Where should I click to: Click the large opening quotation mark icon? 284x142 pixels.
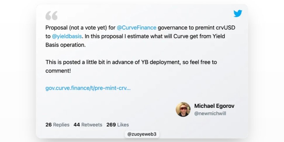[51, 15]
